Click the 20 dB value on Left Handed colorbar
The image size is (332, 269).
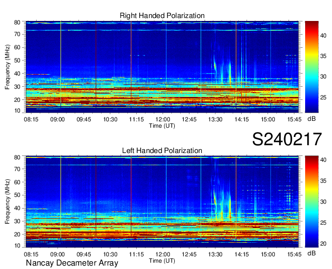[323, 244]
